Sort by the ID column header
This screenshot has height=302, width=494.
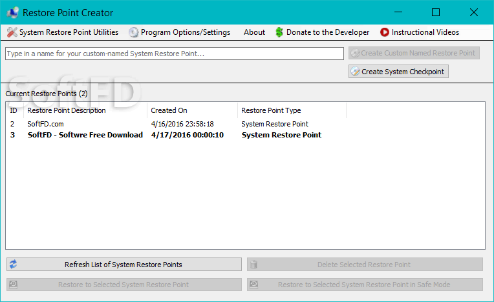click(14, 110)
